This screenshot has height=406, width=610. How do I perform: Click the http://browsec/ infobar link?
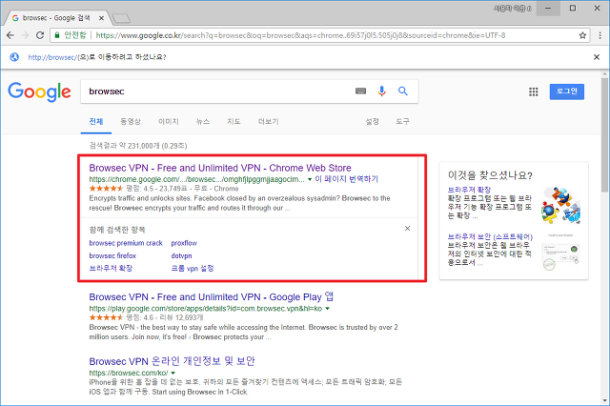(x=52, y=57)
